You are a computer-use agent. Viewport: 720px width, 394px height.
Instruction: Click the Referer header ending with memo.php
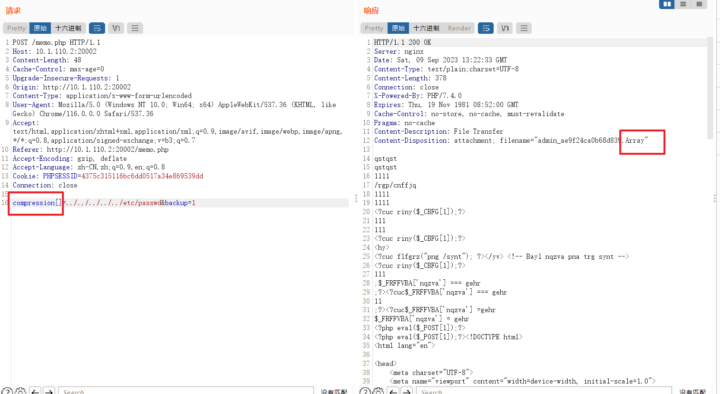91,149
